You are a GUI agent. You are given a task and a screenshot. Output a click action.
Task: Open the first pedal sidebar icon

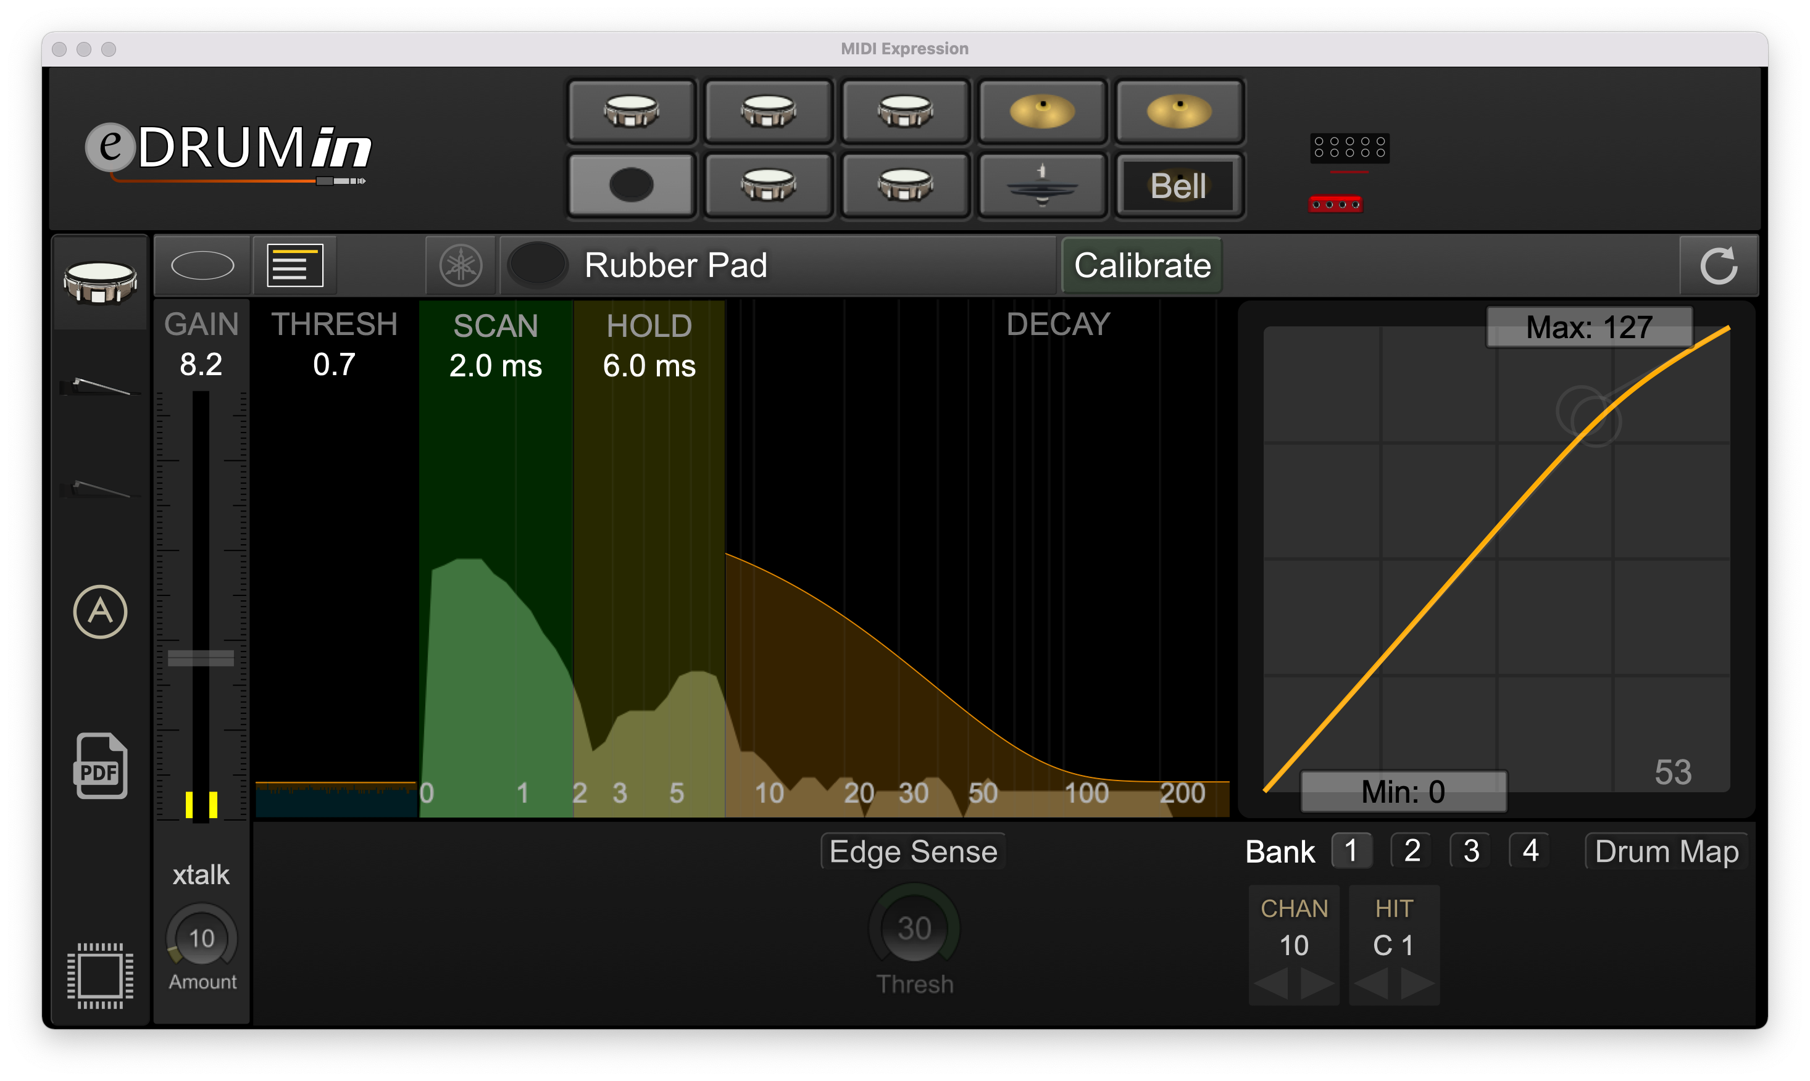coord(101,386)
